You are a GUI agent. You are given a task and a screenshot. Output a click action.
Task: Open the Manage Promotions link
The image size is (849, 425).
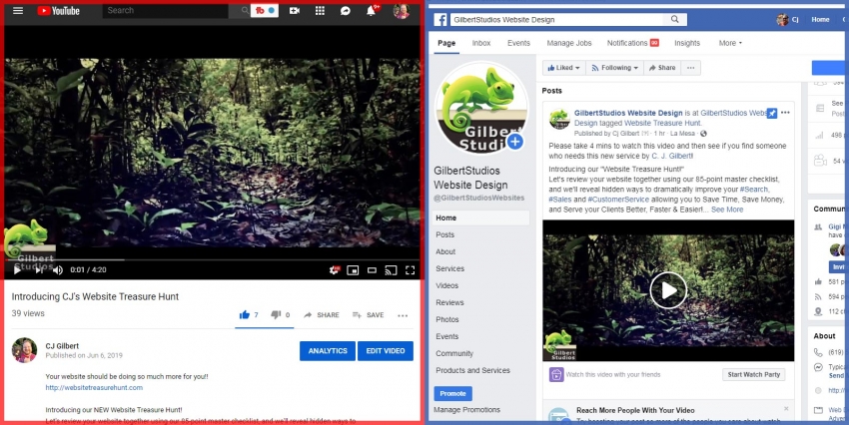(x=466, y=410)
